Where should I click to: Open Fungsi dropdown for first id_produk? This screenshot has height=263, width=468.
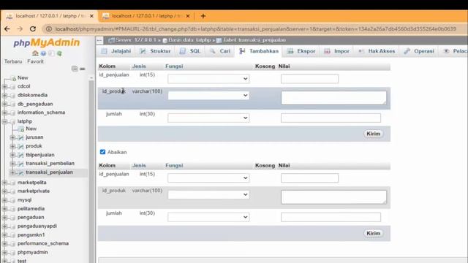tap(208, 96)
